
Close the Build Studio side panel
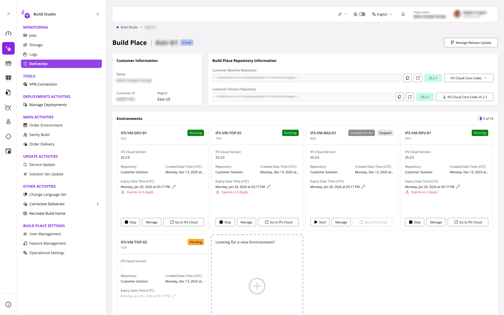pyautogui.click(x=98, y=14)
